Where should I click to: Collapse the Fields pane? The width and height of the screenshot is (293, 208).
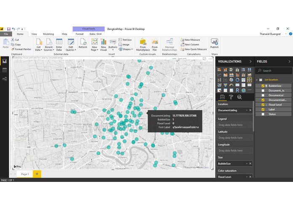click(289, 61)
